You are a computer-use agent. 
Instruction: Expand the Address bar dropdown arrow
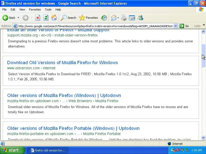click(176, 26)
